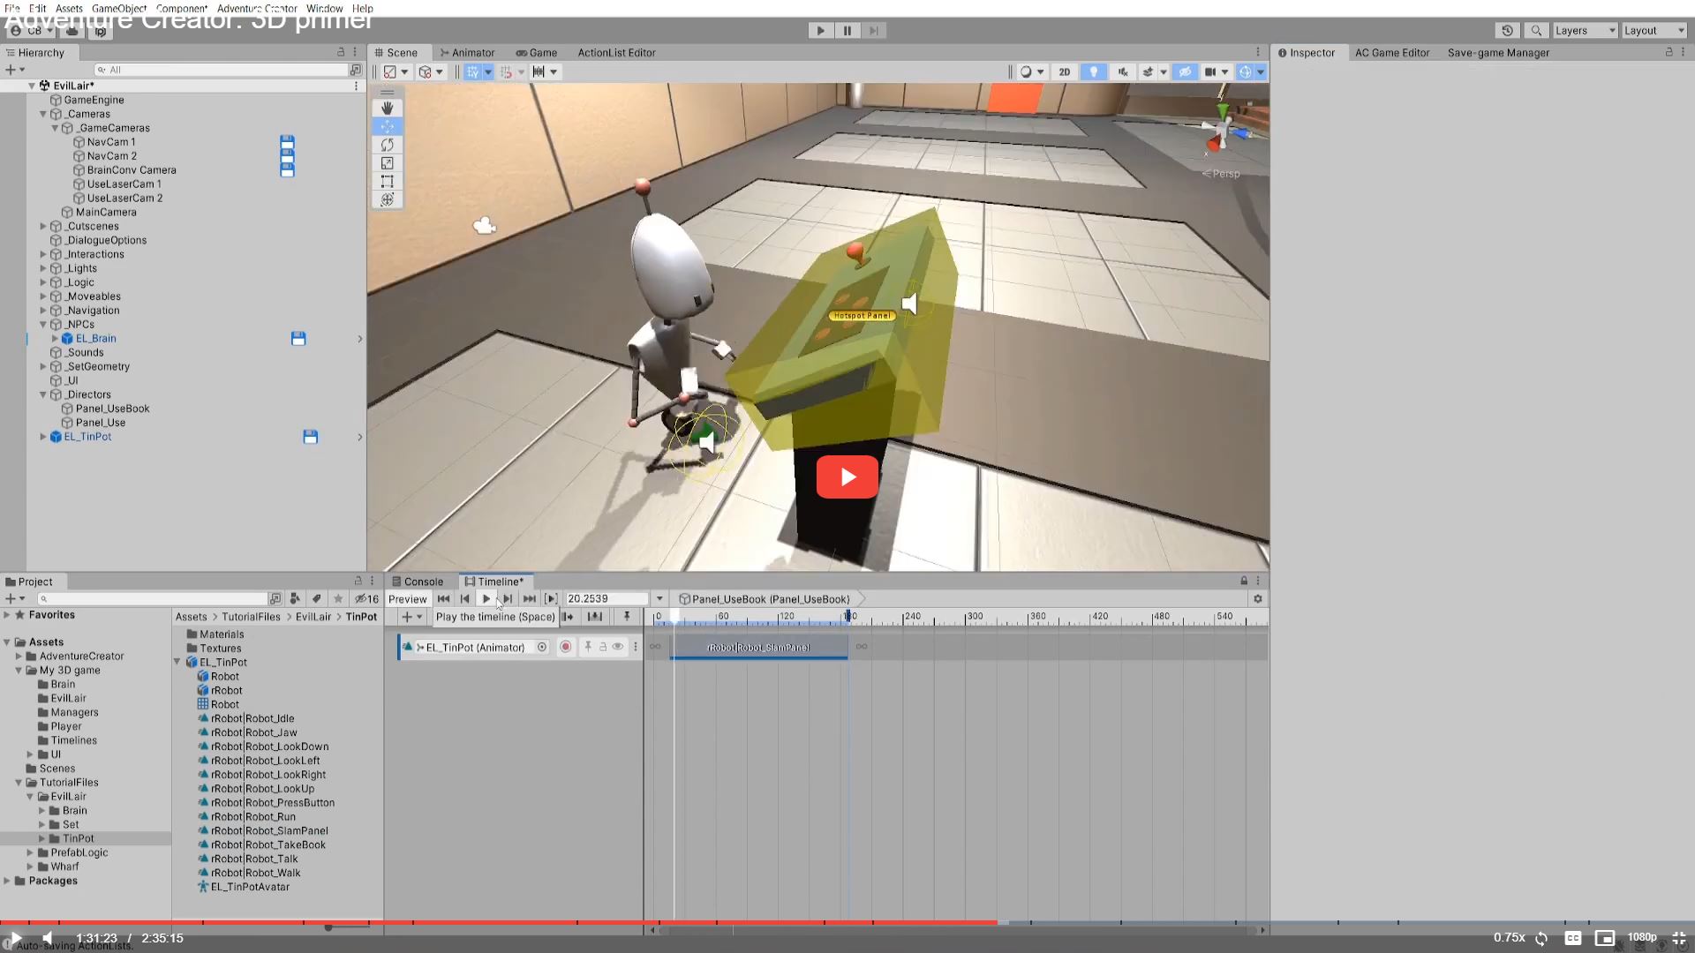Open Unity version history icon
This screenshot has width=1695, height=953.
(1508, 31)
